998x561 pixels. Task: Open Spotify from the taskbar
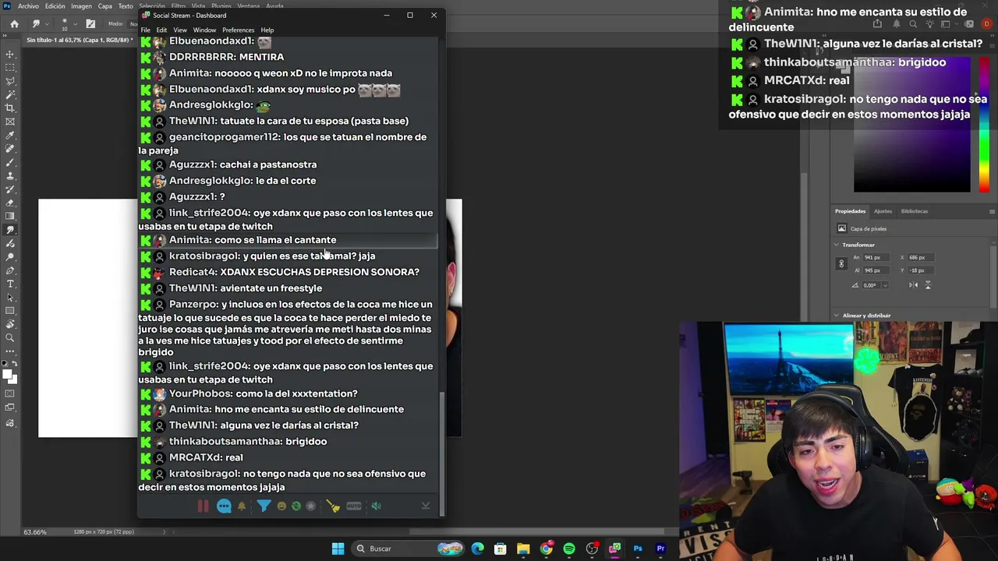coord(569,549)
